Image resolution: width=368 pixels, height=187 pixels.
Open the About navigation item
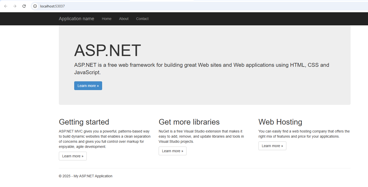coord(124,19)
